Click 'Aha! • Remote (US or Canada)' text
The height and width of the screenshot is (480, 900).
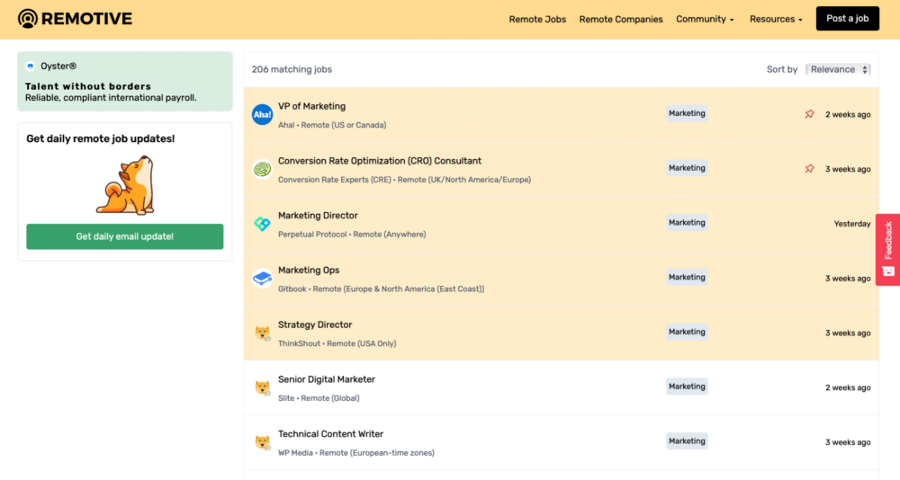pos(332,125)
